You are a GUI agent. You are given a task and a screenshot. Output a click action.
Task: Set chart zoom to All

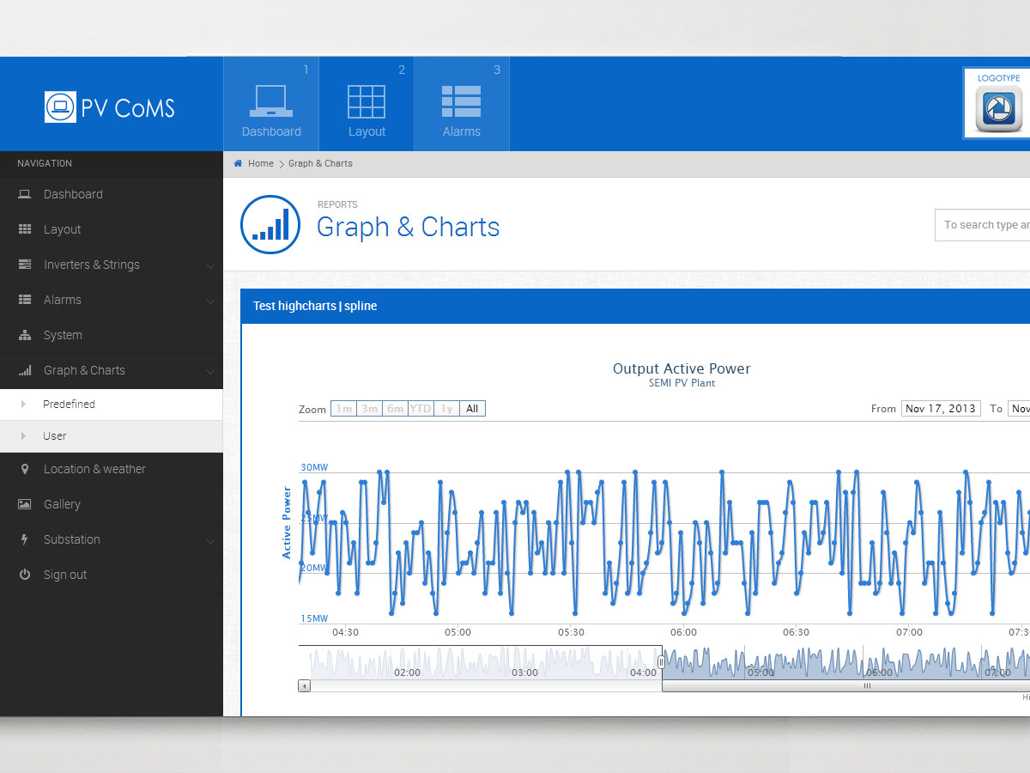472,409
